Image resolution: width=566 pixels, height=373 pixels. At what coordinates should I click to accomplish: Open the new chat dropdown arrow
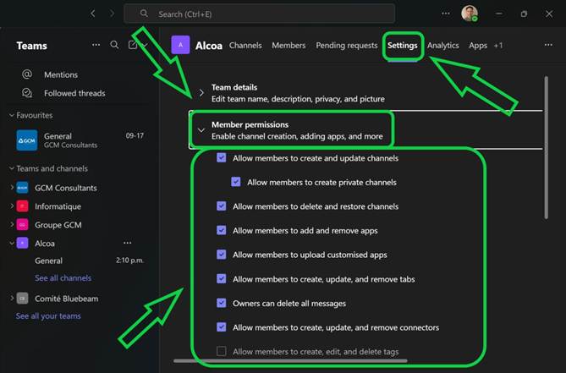point(145,45)
